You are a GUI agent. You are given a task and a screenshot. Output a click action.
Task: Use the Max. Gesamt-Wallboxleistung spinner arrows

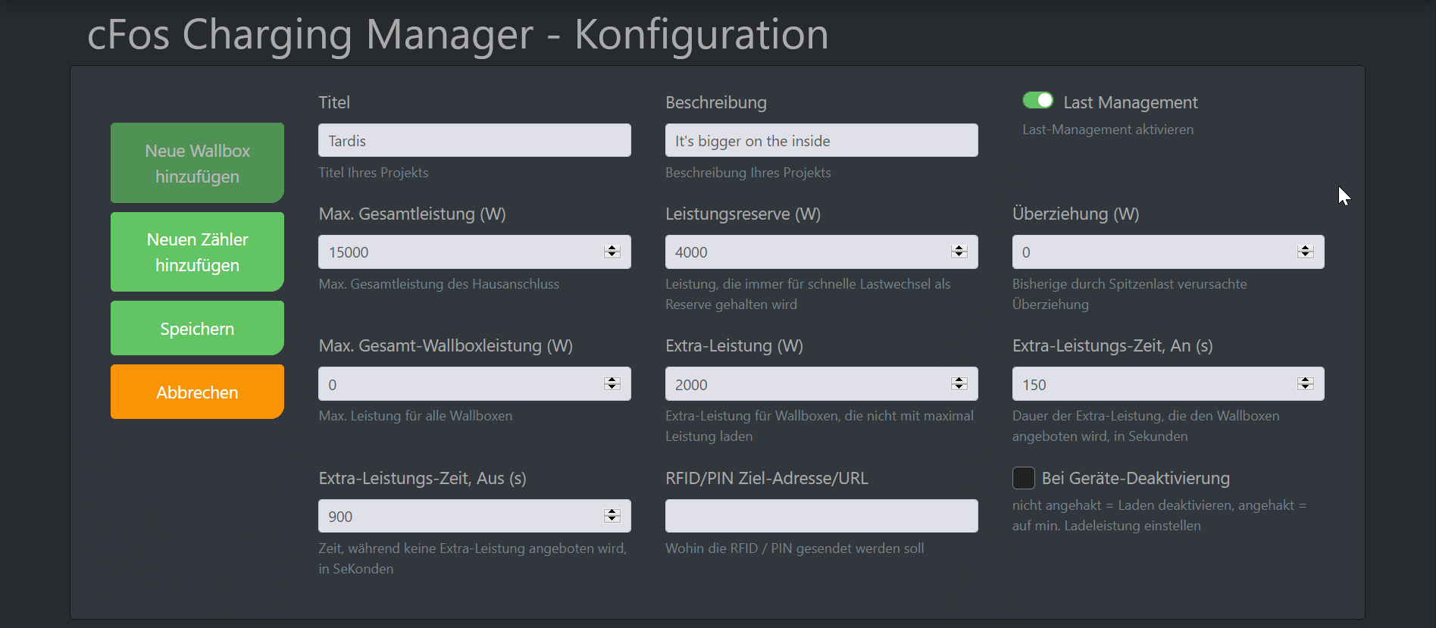pos(612,384)
